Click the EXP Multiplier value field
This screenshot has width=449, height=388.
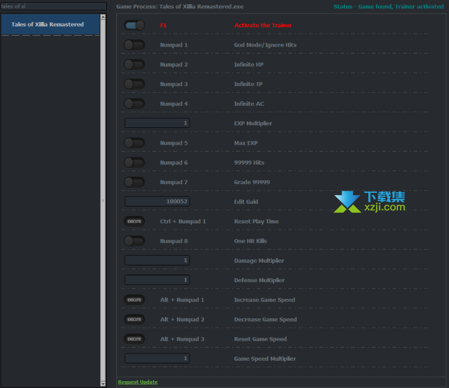(x=157, y=123)
